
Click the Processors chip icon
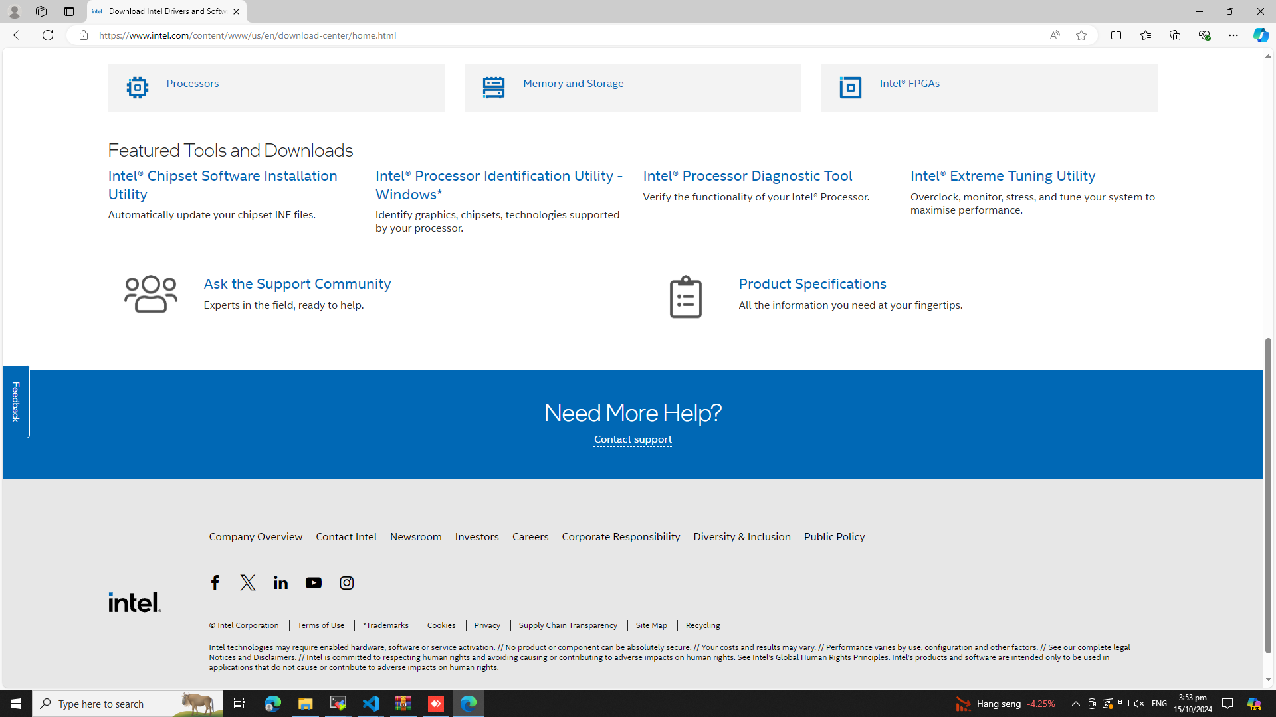[138, 87]
